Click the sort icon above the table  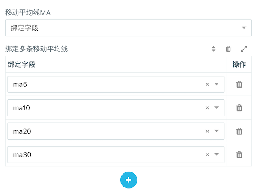click(x=214, y=49)
